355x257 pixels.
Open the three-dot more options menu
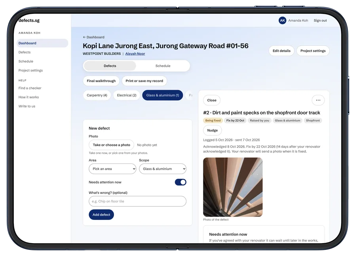318,100
